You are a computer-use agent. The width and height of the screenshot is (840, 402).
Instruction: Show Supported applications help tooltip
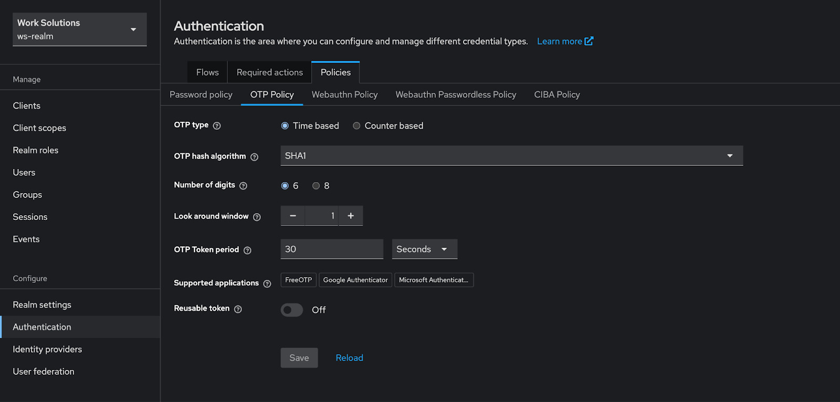point(267,284)
